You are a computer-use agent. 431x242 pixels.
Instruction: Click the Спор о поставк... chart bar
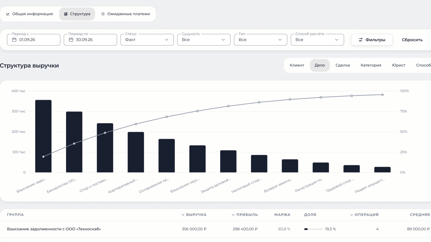[105, 148]
